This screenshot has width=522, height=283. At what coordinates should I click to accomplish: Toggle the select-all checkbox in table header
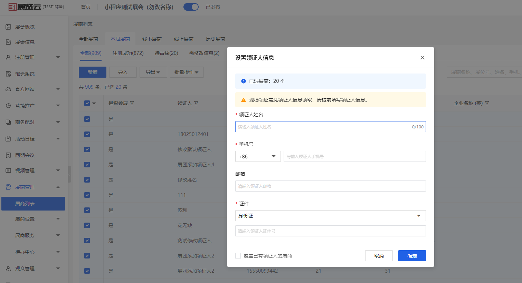click(x=87, y=103)
